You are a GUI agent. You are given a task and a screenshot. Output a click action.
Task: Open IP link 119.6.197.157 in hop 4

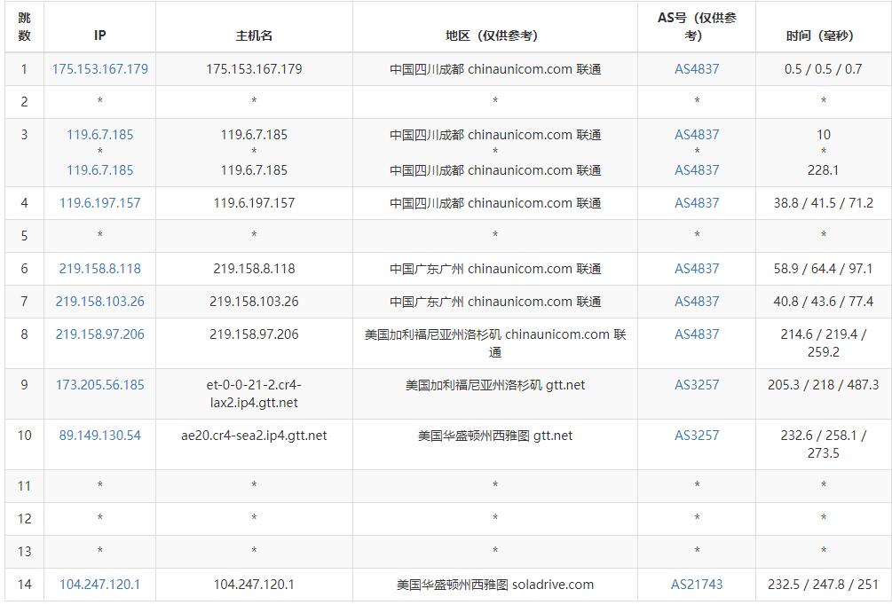point(100,203)
